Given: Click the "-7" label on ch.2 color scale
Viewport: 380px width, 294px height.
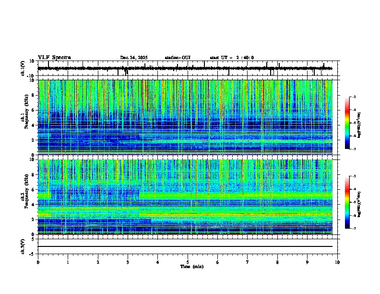Looking at the screenshot, I should pos(354,229).
